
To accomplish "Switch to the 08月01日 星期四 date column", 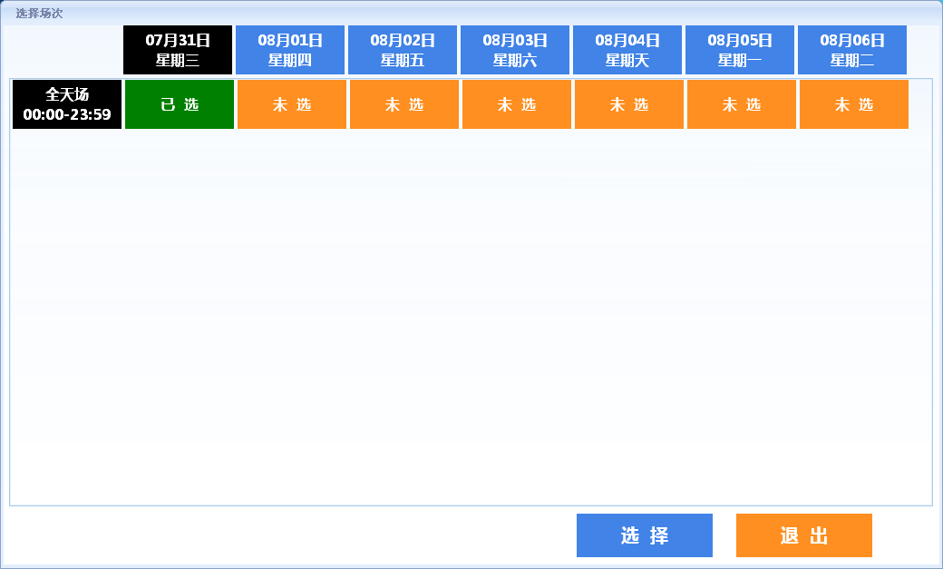I will 290,50.
